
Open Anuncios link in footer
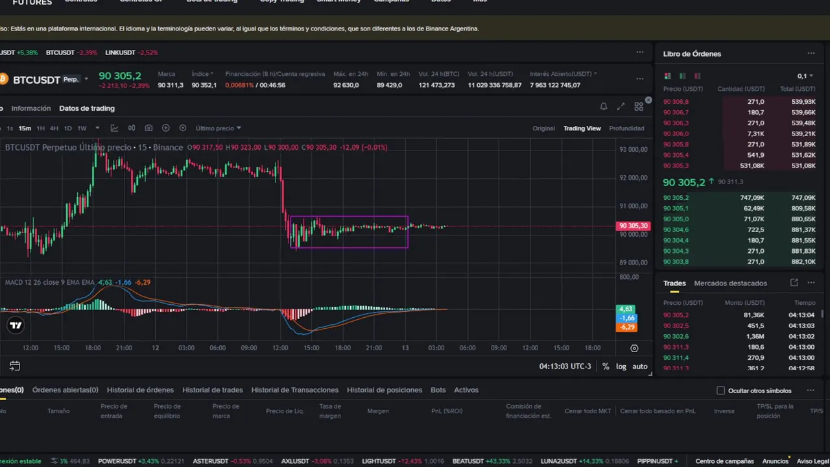point(776,461)
